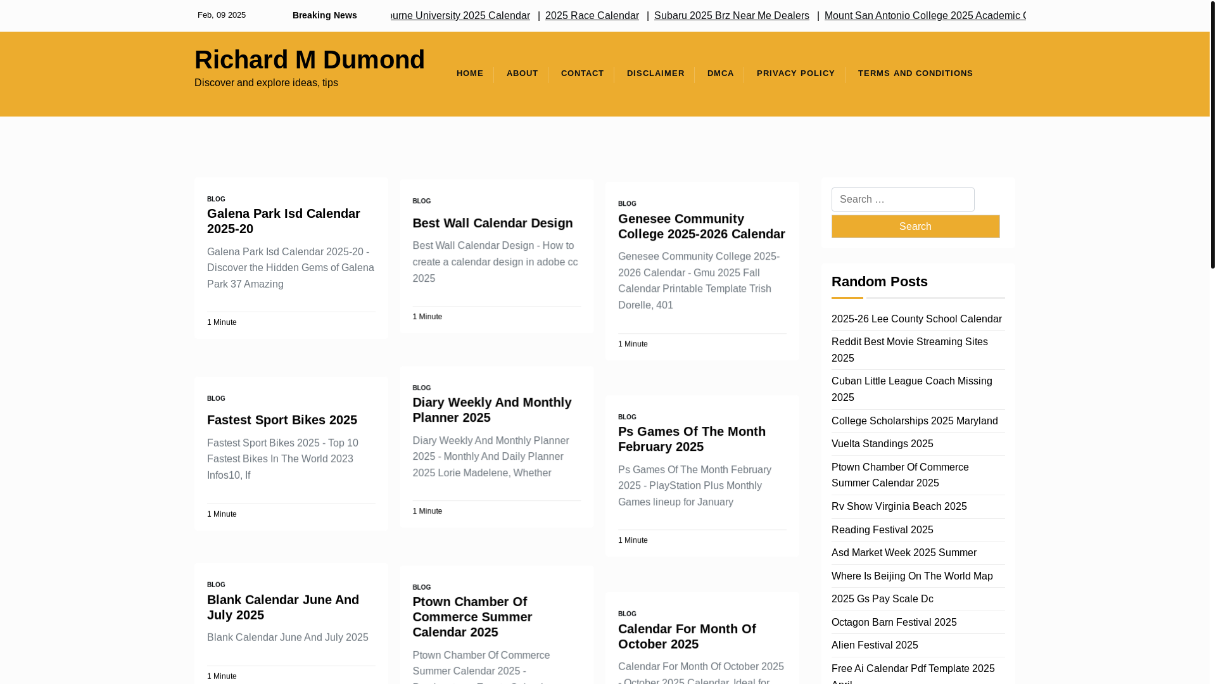Open Reading Festival 2025 link
The width and height of the screenshot is (1216, 684).
click(882, 530)
